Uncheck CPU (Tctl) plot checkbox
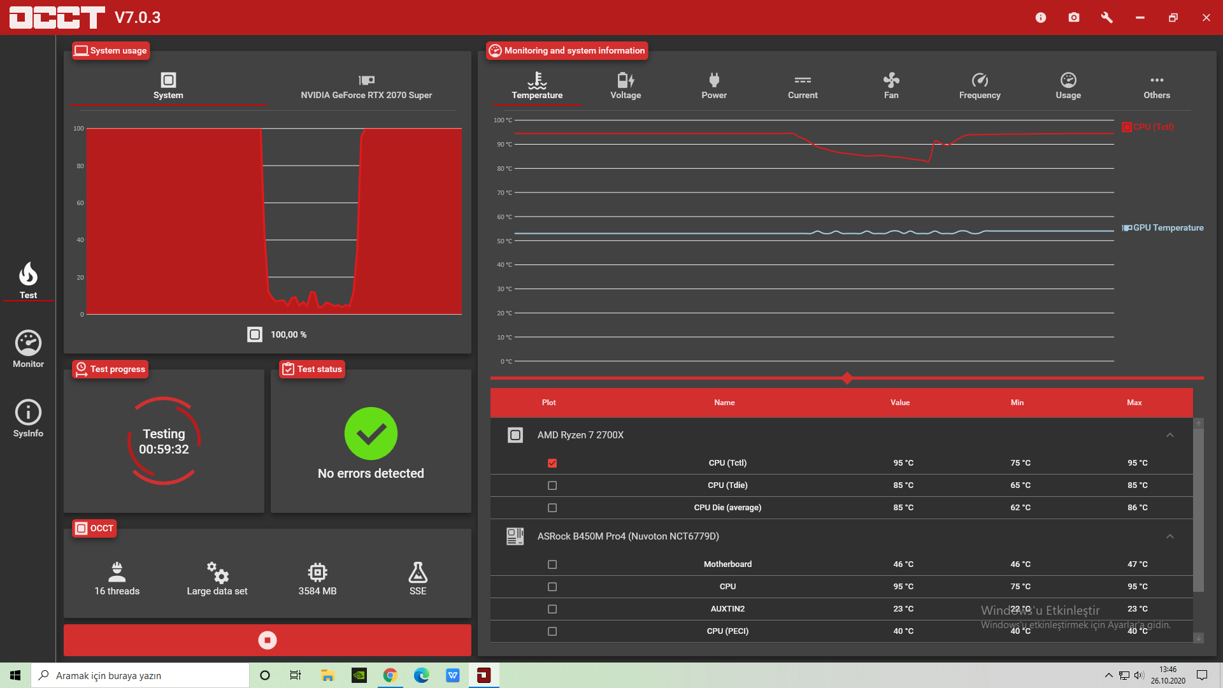 552,463
